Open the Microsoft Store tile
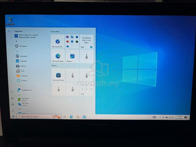Screen dimensions: 196x147 (x=58, y=75)
